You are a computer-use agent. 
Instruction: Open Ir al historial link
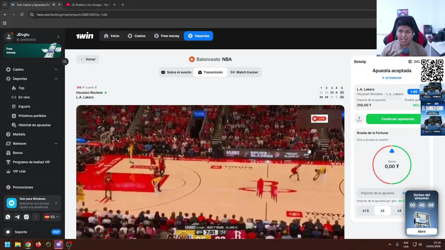[x=392, y=78]
